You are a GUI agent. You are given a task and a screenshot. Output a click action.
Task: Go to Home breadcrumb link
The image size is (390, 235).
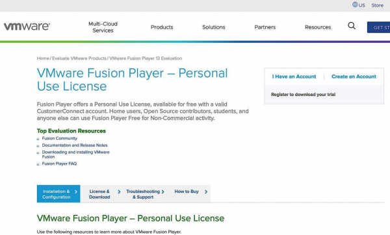pos(43,58)
